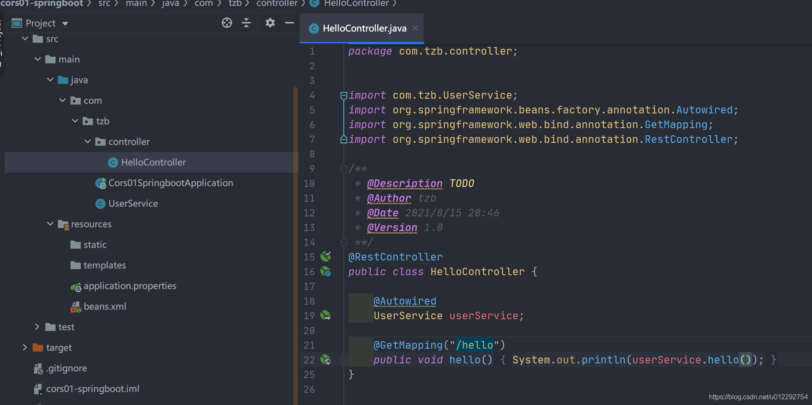Select .gitignore file
Viewport: 812px width, 405px height.
66,368
